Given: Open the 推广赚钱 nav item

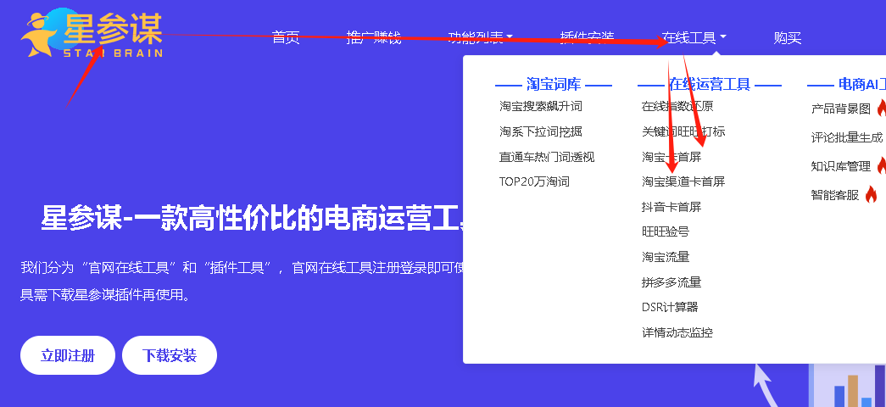Looking at the screenshot, I should tap(374, 38).
